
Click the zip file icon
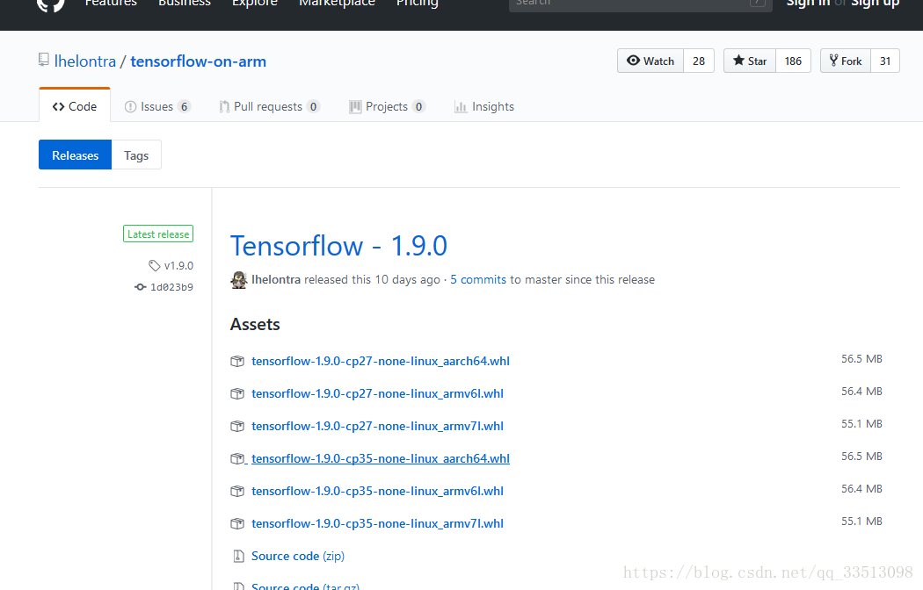pos(238,556)
